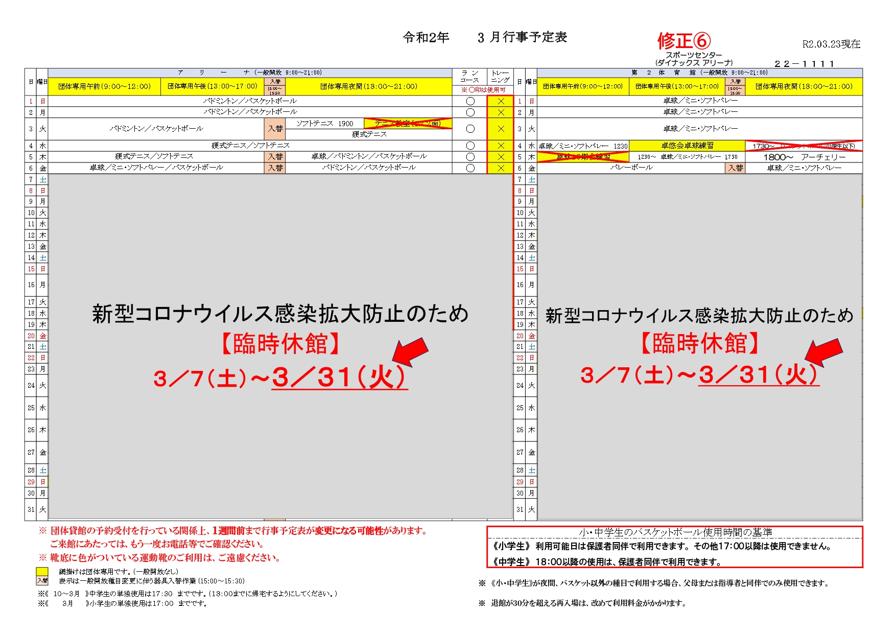
Task: Select "ソフトテニス 1900" on day 3
Action: point(325,124)
